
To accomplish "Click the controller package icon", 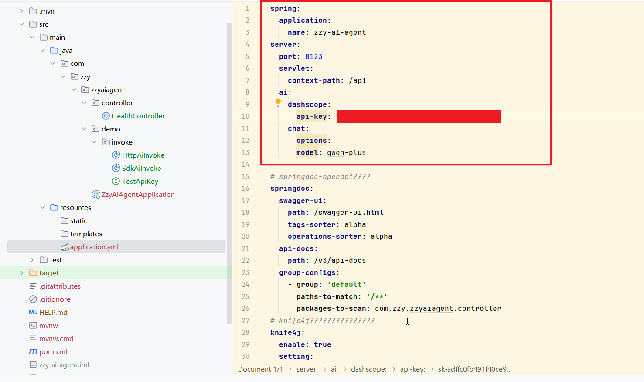I will 95,103.
